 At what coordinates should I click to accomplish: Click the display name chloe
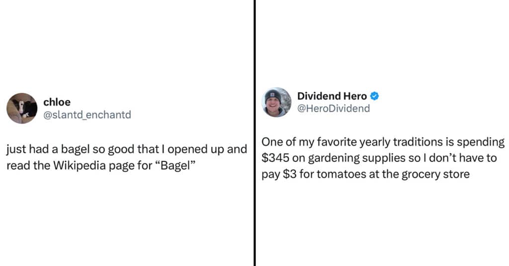(57, 102)
